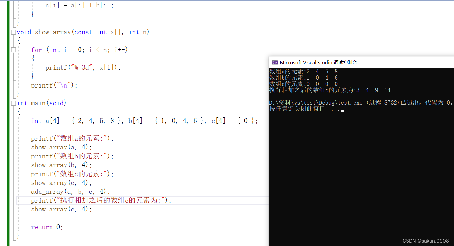This screenshot has width=454, height=246.
Task: Click printf("执行相加之后的数组c的元素为:") line
Action: tap(101, 201)
